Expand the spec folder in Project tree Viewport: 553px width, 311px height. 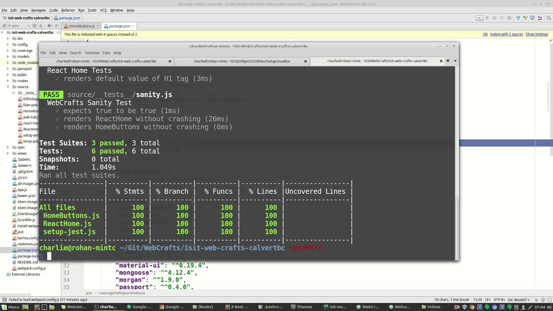click(x=8, y=147)
